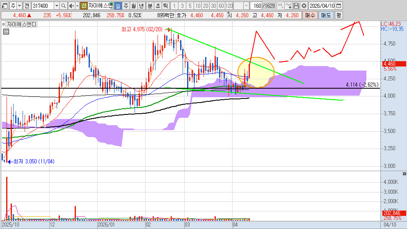Image resolution: width=407 pixels, height=229 pixels.
Task: Switch to the 주 weekly chart period
Action: click(126, 5)
